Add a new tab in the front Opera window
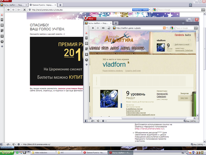The image size is (206, 155). [116, 23]
